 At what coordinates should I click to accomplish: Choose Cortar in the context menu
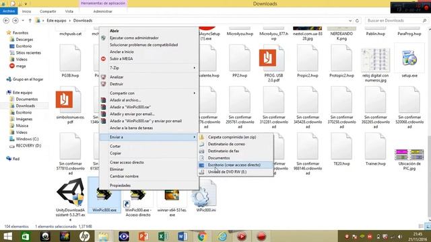[149, 147]
